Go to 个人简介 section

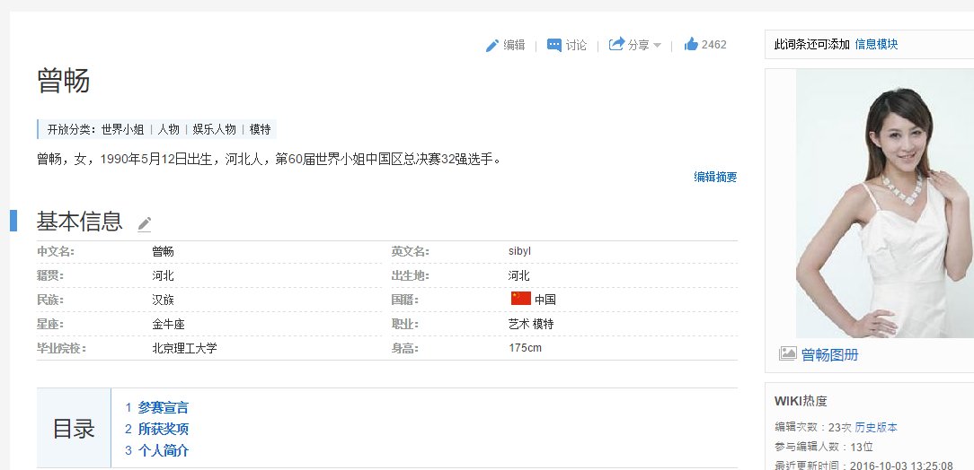click(163, 450)
